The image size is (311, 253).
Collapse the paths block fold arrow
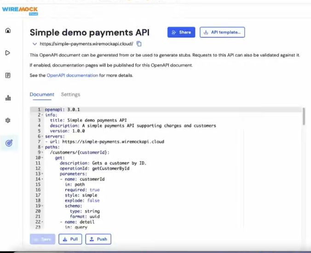tap(42, 147)
